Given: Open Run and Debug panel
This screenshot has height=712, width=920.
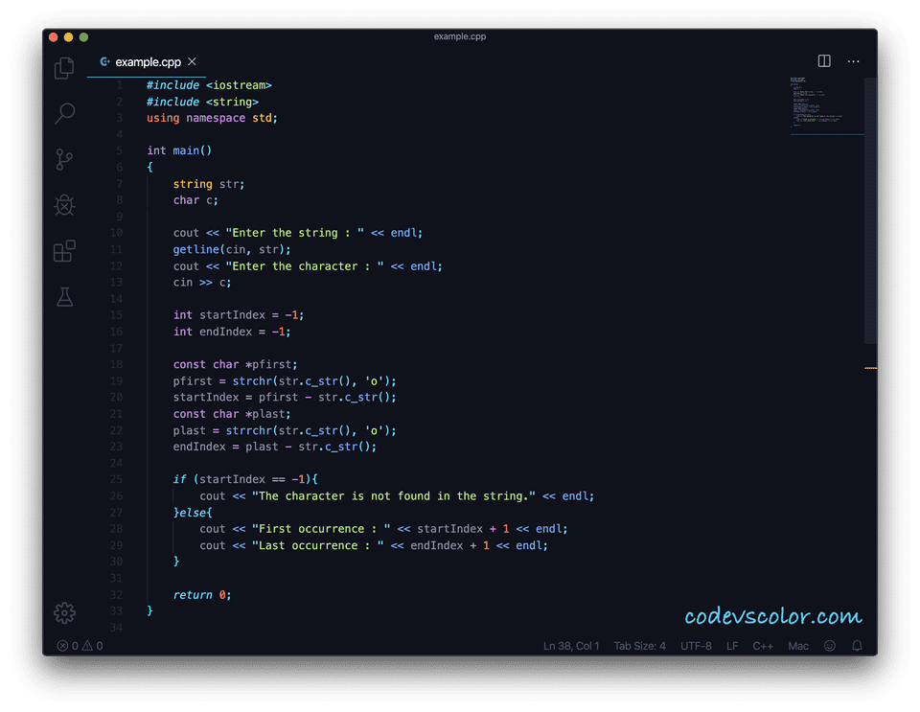Looking at the screenshot, I should 64,205.
